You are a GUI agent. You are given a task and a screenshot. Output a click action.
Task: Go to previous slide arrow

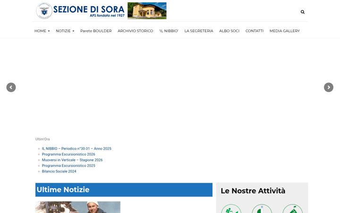coord(11,88)
